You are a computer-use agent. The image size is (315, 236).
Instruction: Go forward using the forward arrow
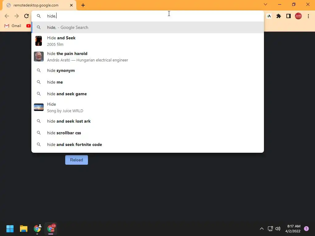point(17,16)
